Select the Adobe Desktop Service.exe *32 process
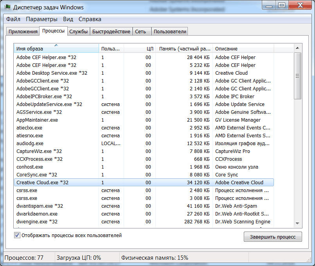 (x=144, y=73)
